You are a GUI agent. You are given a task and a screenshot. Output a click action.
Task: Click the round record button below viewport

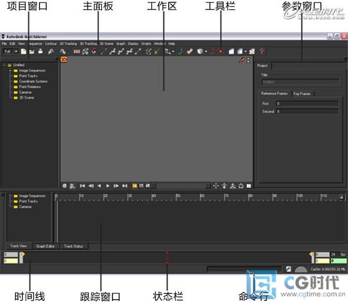click(64, 186)
